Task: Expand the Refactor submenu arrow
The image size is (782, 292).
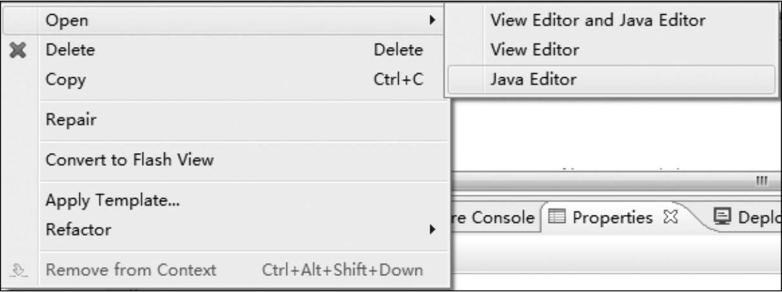Action: pos(432,229)
